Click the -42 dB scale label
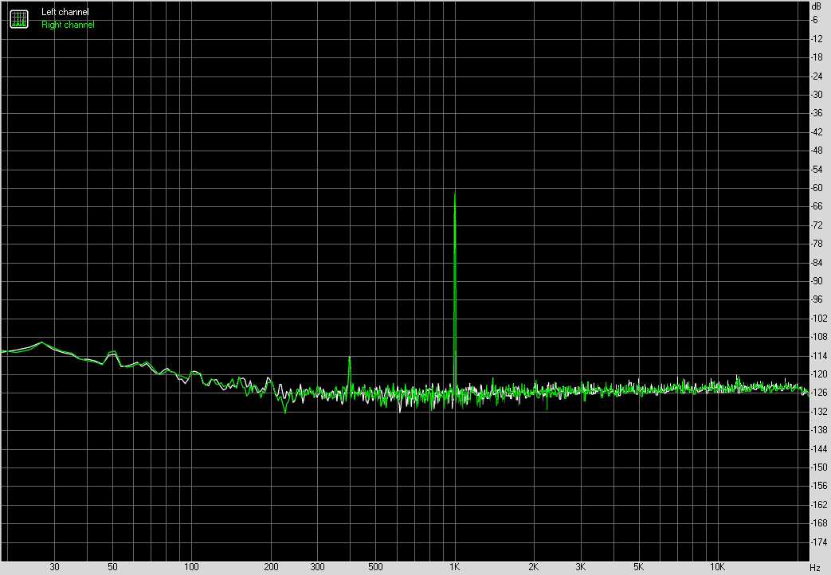The height and width of the screenshot is (575, 831). coord(817,132)
